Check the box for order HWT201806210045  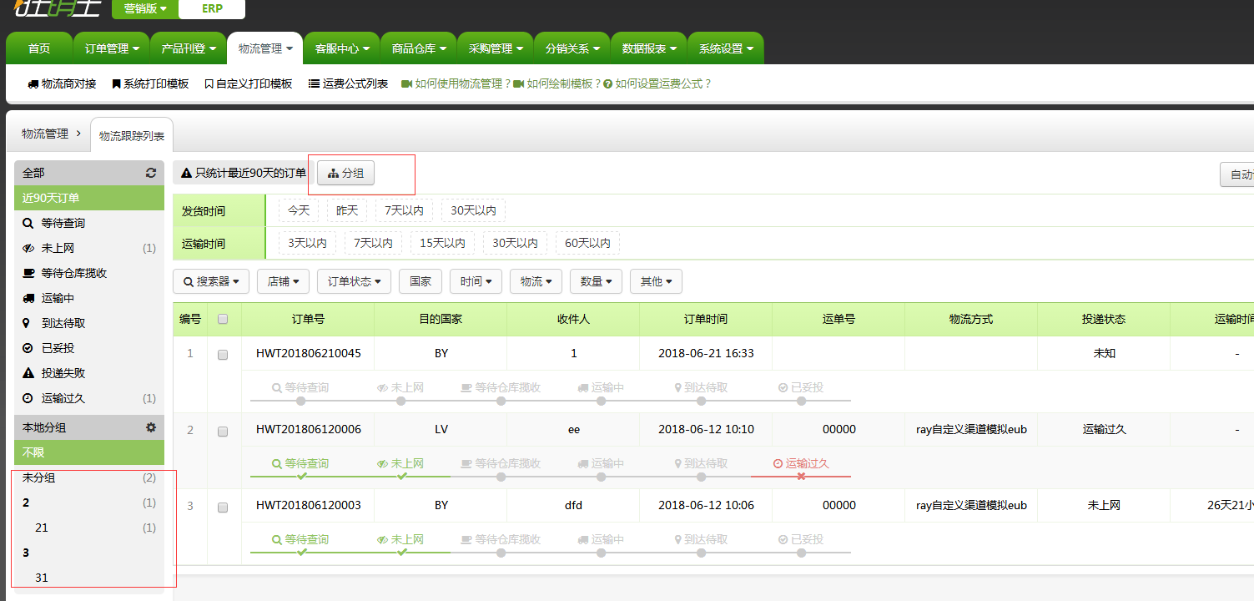click(223, 355)
